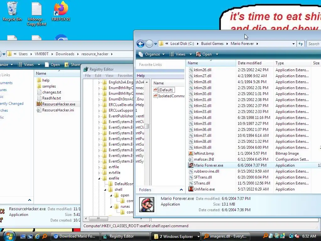Open the Recycle Bin desktop icon
The height and width of the screenshot is (241, 321).
[x=12, y=11]
